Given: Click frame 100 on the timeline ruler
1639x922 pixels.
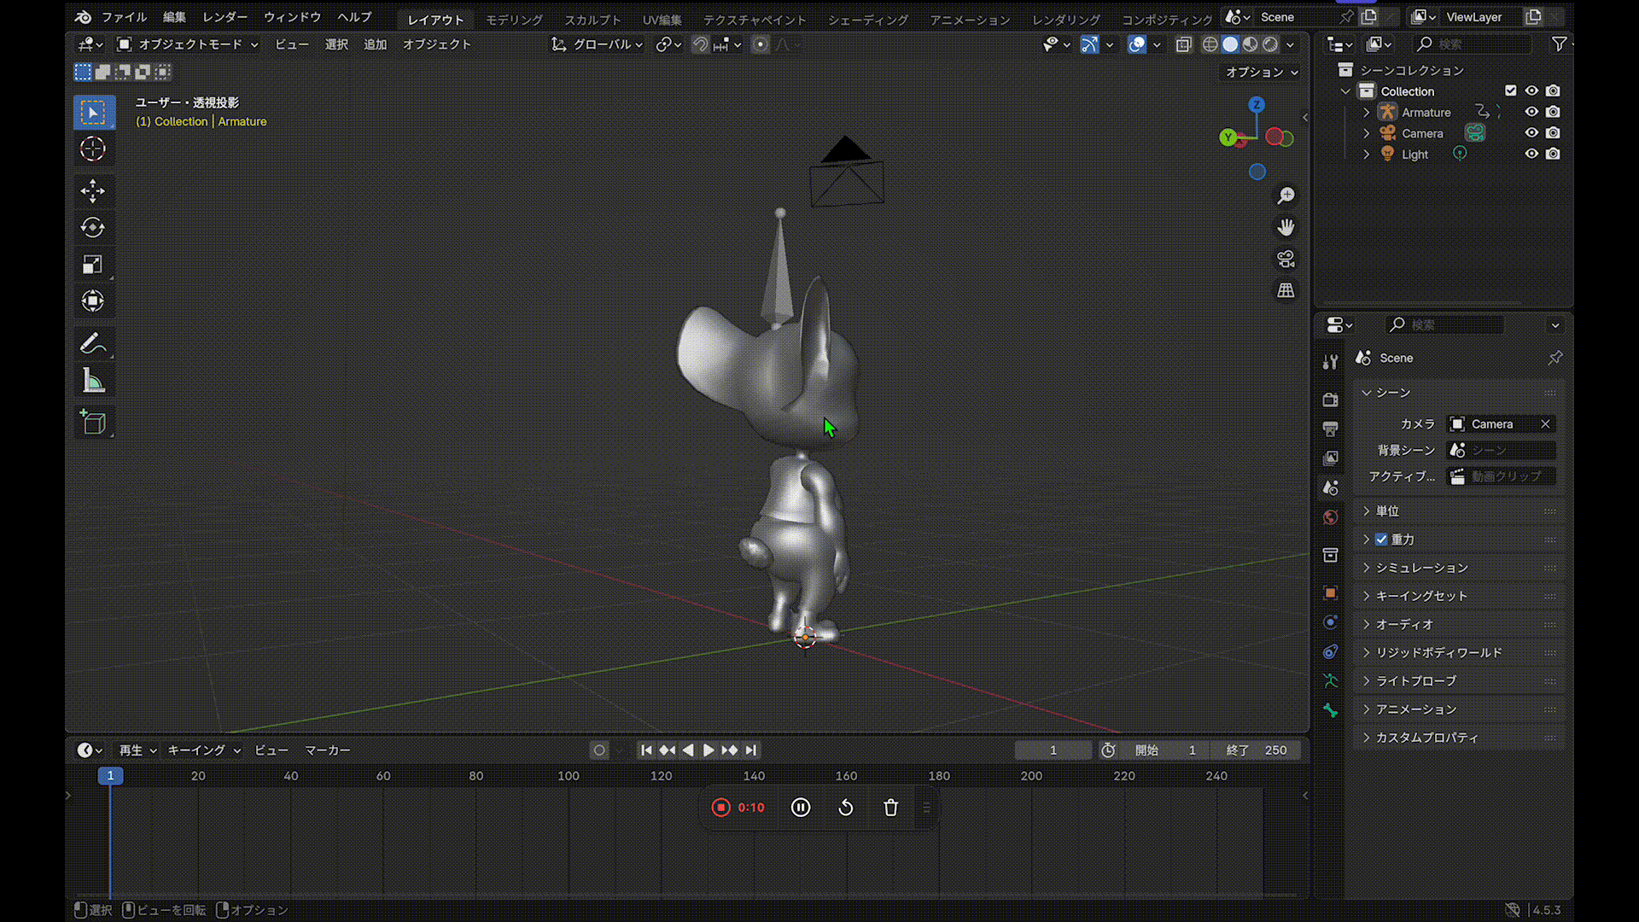Looking at the screenshot, I should 569,776.
